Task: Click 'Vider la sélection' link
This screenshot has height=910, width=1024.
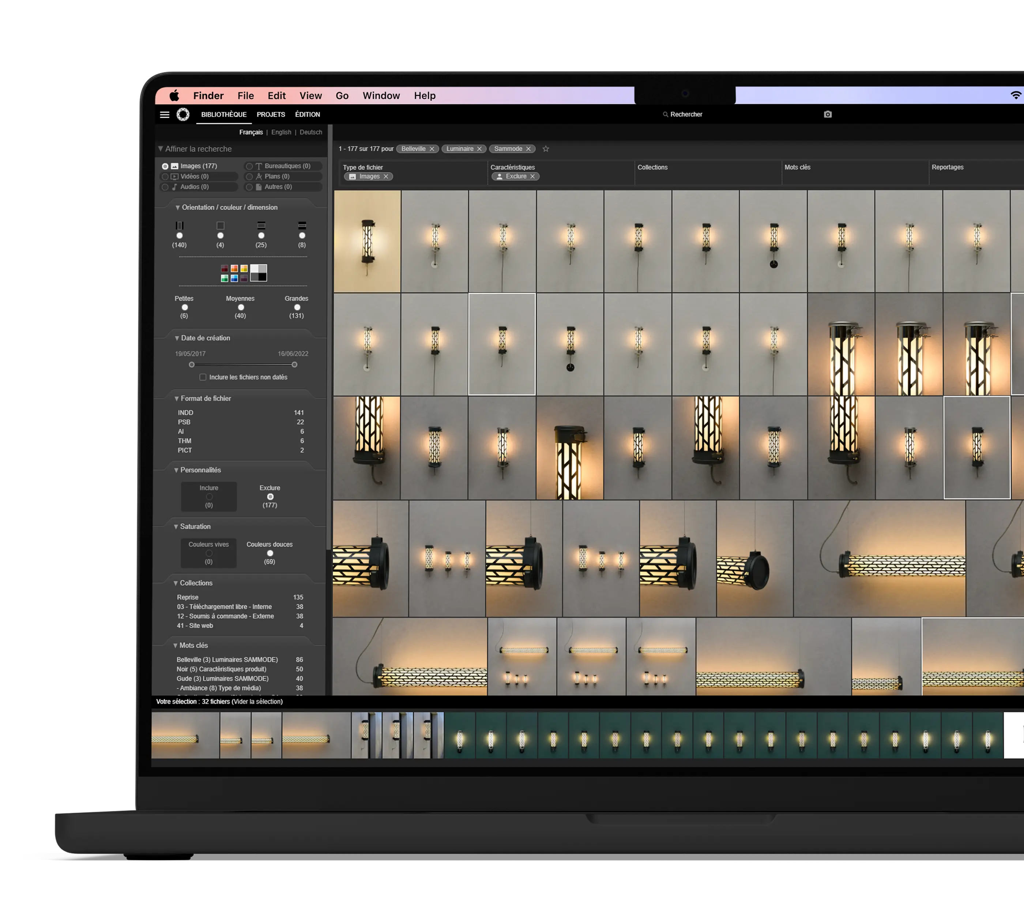Action: click(x=256, y=702)
